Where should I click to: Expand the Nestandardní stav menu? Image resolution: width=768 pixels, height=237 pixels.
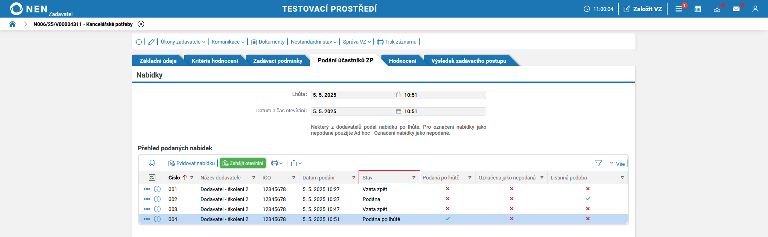coord(313,42)
